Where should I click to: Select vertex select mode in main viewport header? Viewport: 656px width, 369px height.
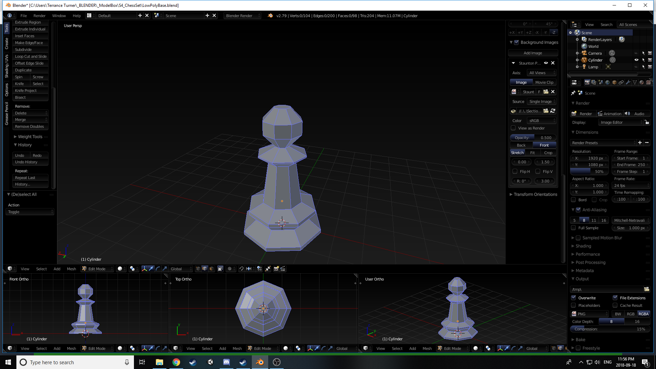click(198, 269)
